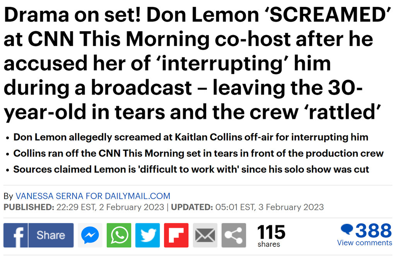Viewport: 396px width, 260px height.
Task: Click the blue comment speech bubble icon
Action: (x=346, y=230)
